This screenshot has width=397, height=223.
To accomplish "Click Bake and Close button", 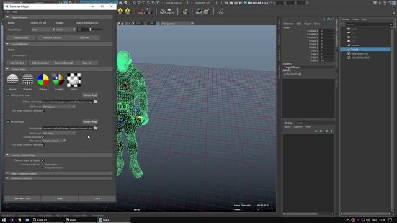I will point(23,199).
